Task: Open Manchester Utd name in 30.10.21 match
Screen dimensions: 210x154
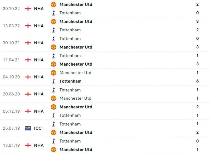Action: pos(76,47)
